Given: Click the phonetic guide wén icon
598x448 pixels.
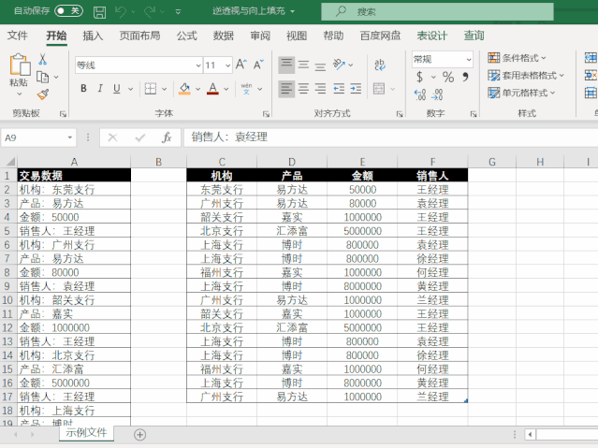Looking at the screenshot, I should point(246,89).
